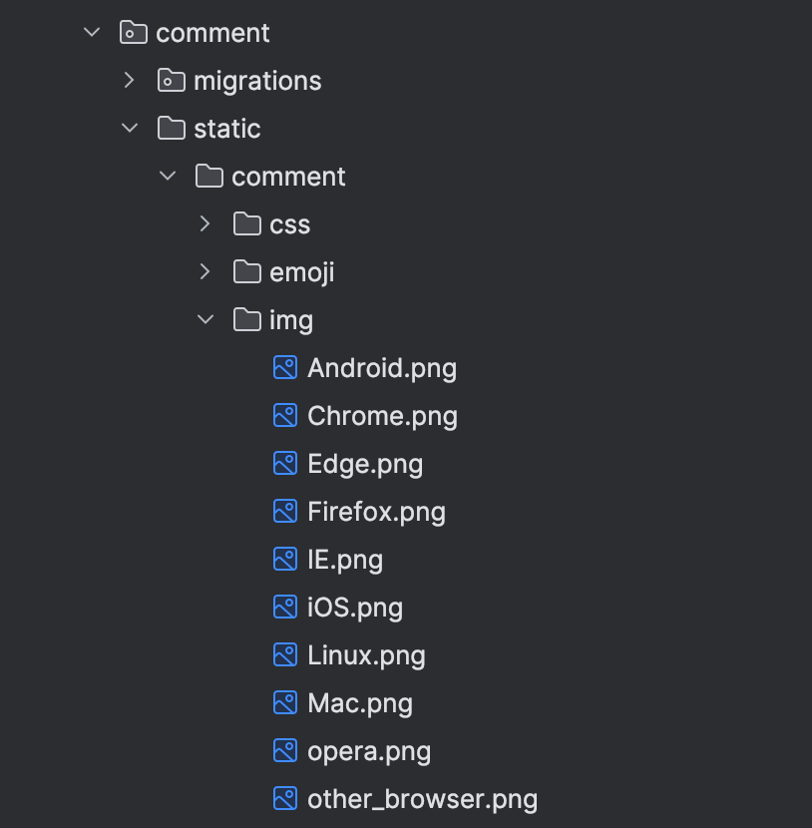This screenshot has height=828, width=812.
Task: Click the Android.png image file icon
Action: coord(285,367)
